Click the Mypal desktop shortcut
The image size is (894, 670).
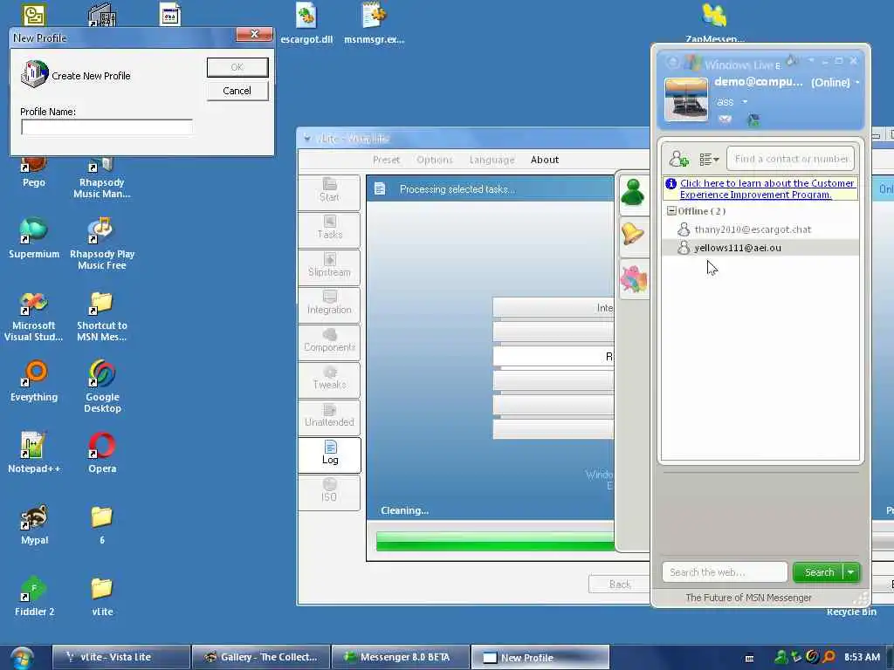coord(34,524)
